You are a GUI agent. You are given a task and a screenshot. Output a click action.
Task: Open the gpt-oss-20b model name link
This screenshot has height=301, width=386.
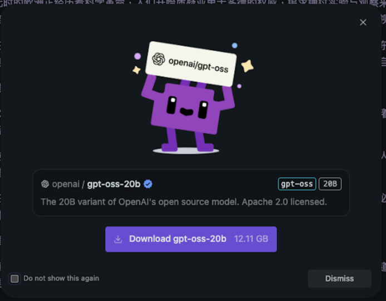pyautogui.click(x=113, y=184)
